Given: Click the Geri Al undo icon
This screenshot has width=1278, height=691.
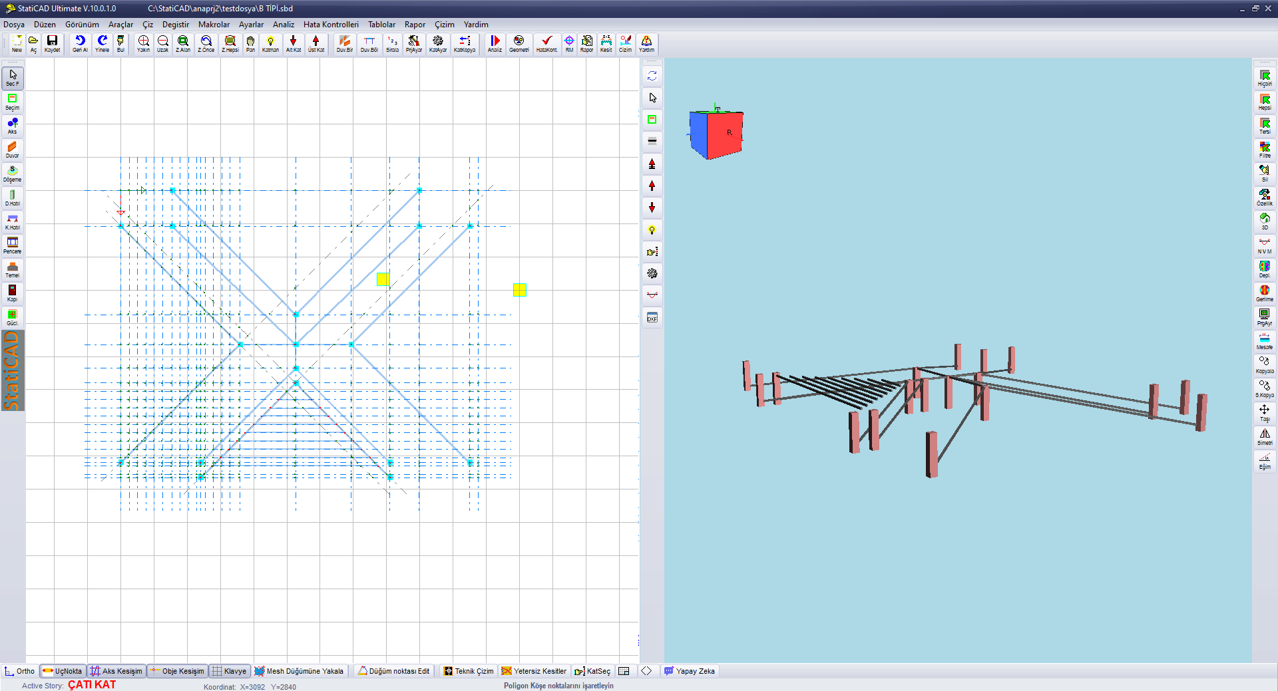Looking at the screenshot, I should point(80,44).
